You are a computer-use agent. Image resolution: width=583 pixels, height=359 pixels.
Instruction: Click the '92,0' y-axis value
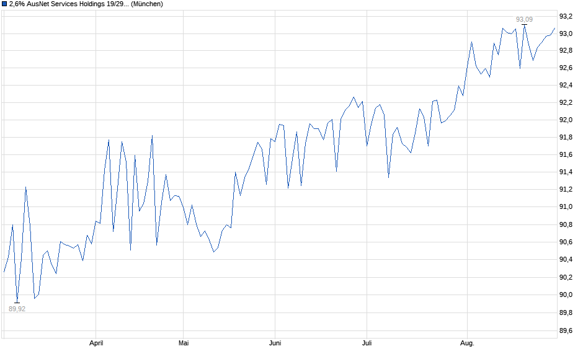566,120
